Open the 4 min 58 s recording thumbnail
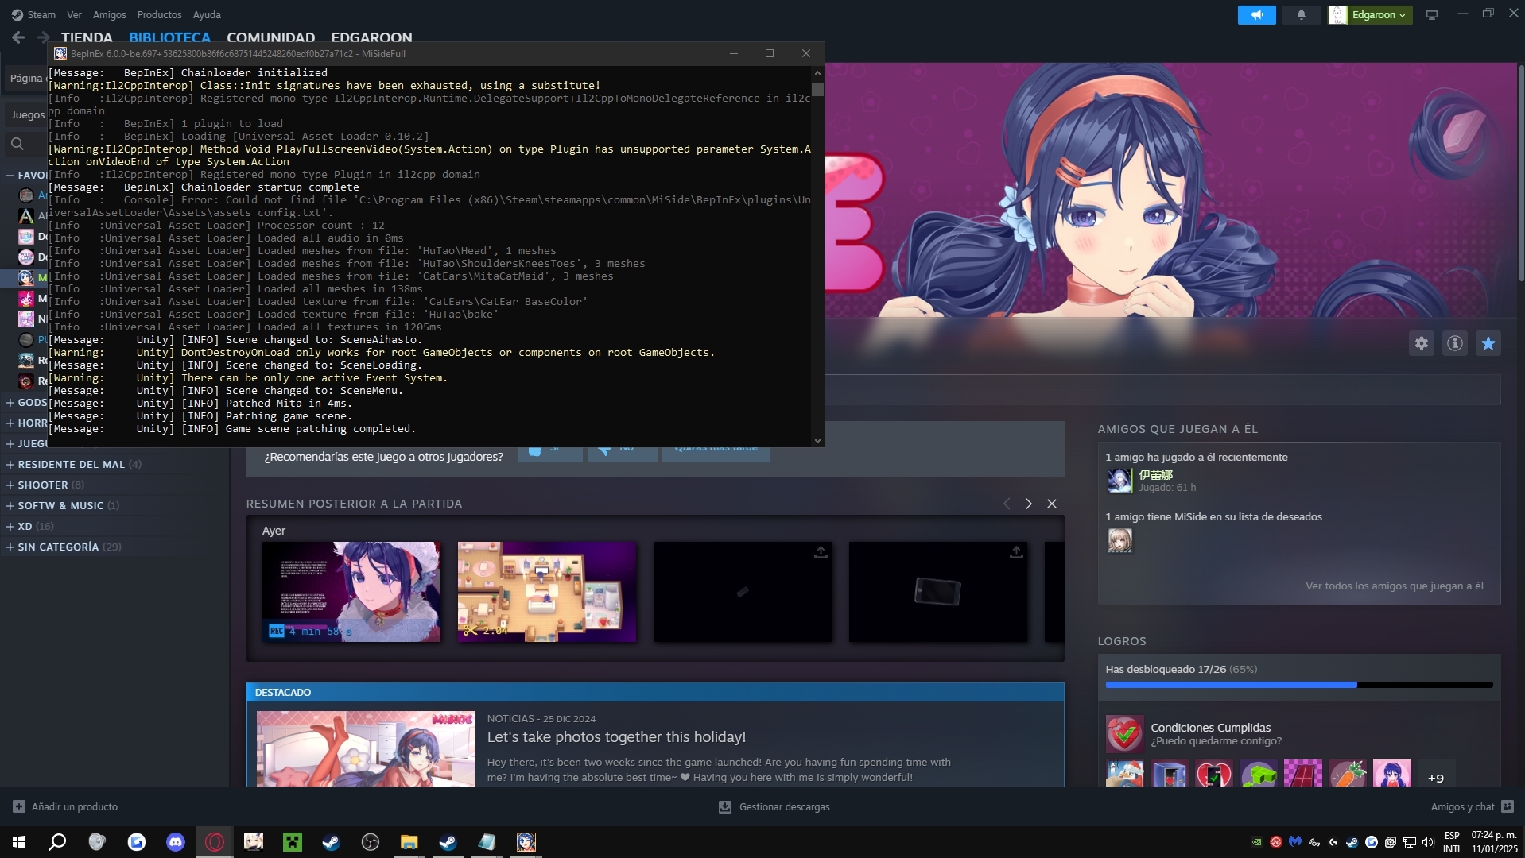 coord(351,592)
